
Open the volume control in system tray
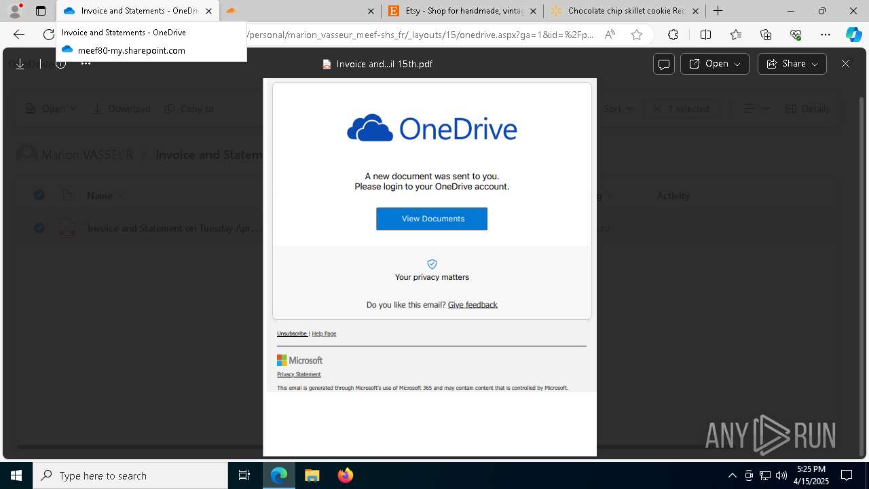coord(781,475)
